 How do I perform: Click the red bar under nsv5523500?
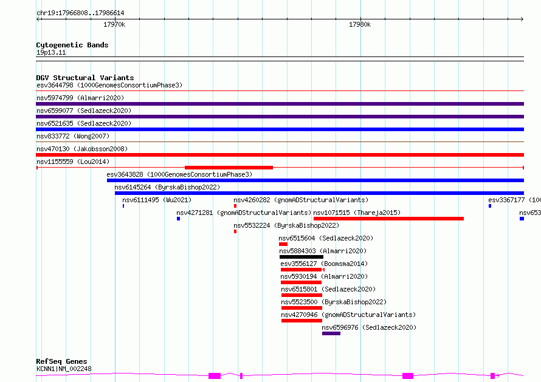pyautogui.click(x=302, y=308)
